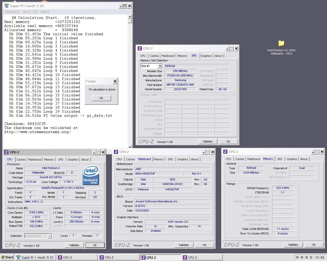Image resolution: width=327 pixels, height=261 pixels.
Task: Click the CPU-Z icon in Memory window title
Action: pos(225,152)
